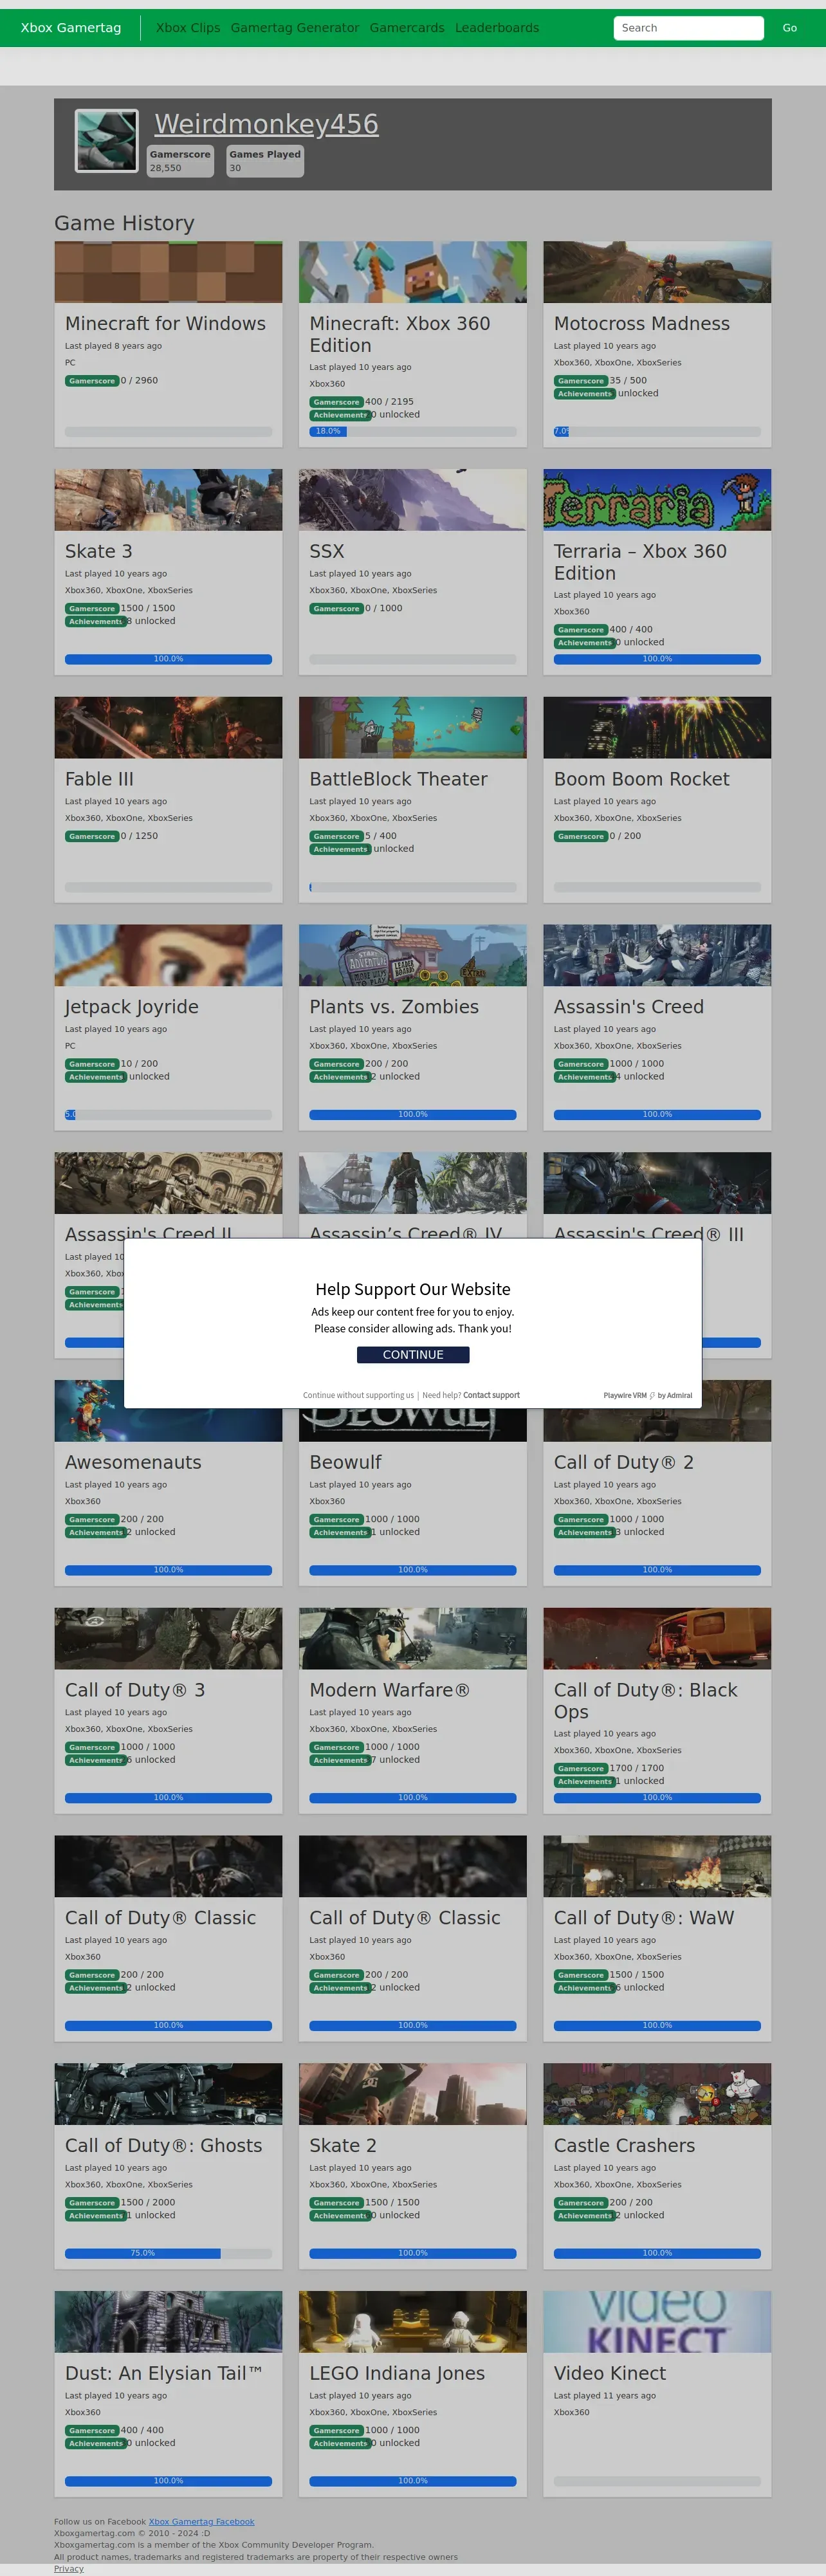This screenshot has height=2576, width=826.
Task: Click the Fable III title text
Action: (x=99, y=779)
